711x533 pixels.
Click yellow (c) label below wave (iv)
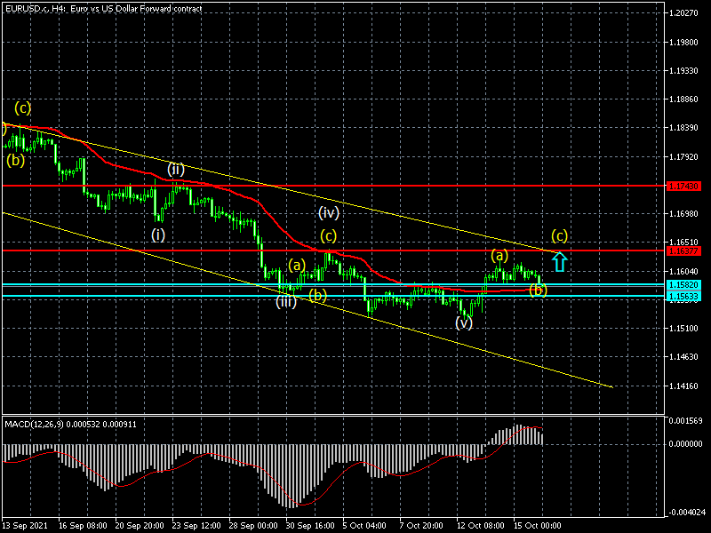point(329,235)
